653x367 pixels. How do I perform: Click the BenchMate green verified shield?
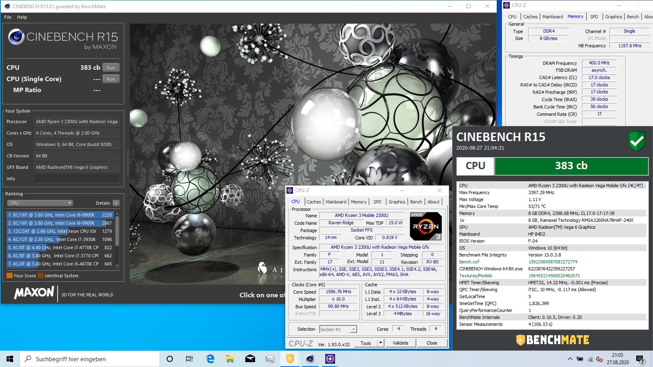[x=637, y=141]
